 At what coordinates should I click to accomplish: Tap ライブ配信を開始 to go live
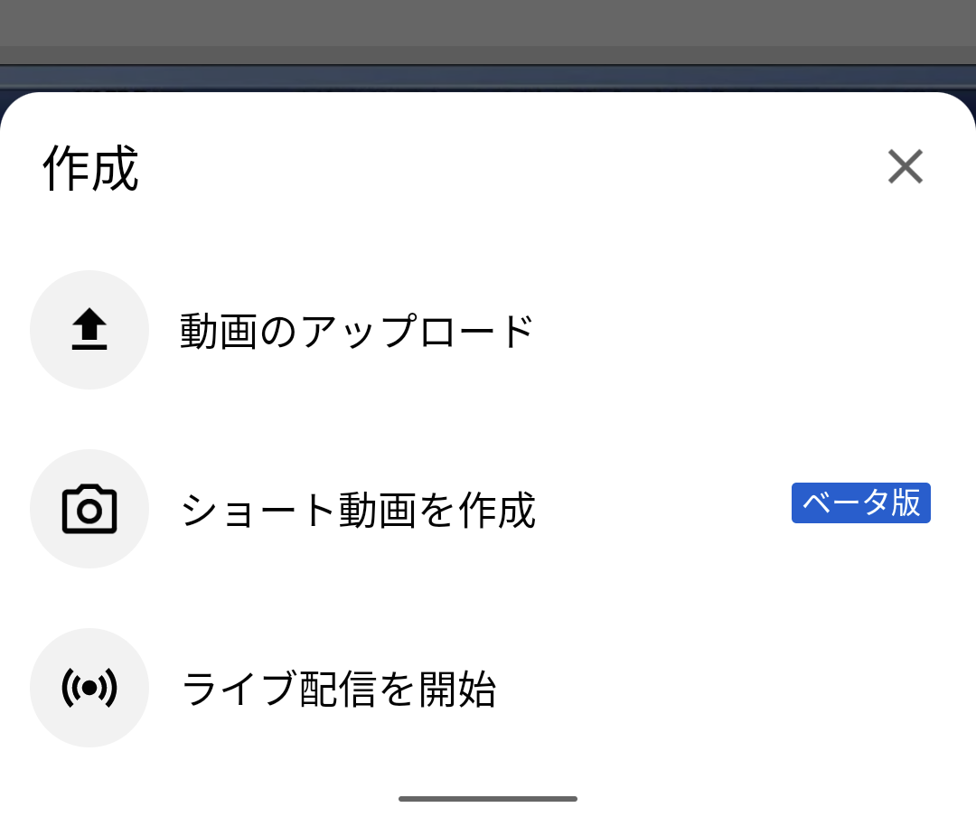point(337,687)
